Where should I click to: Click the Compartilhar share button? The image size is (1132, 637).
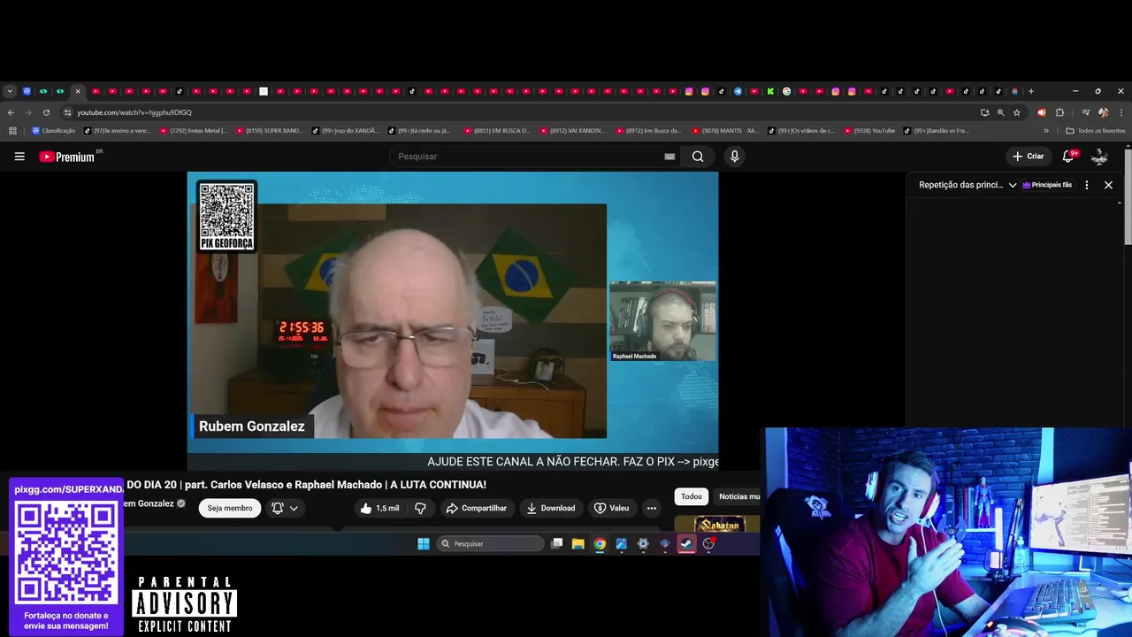click(x=476, y=508)
